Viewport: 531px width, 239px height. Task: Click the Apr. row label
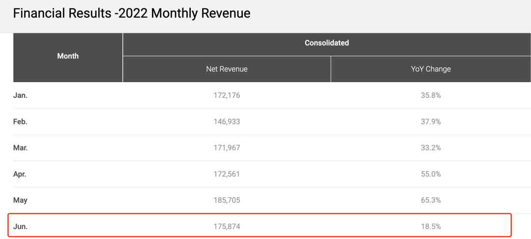pos(20,174)
